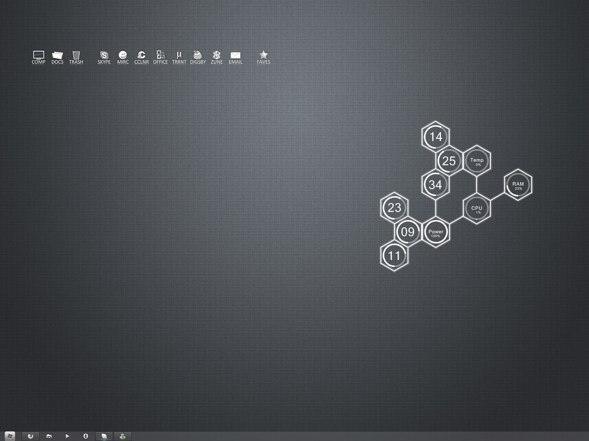
Task: Open the green battery taskbar app
Action: (x=123, y=436)
